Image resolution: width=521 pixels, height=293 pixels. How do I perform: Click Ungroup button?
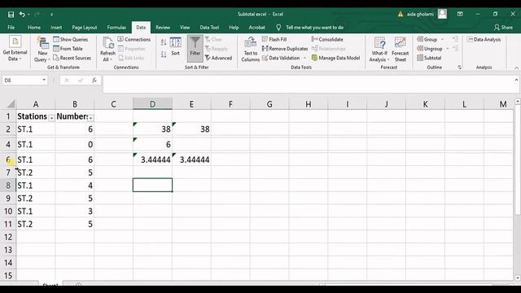(x=430, y=49)
